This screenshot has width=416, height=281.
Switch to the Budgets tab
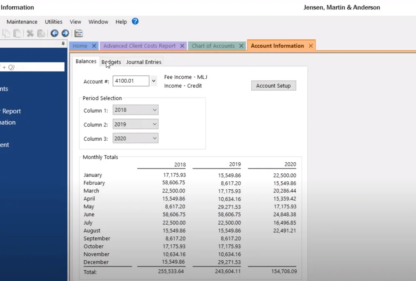[111, 62]
